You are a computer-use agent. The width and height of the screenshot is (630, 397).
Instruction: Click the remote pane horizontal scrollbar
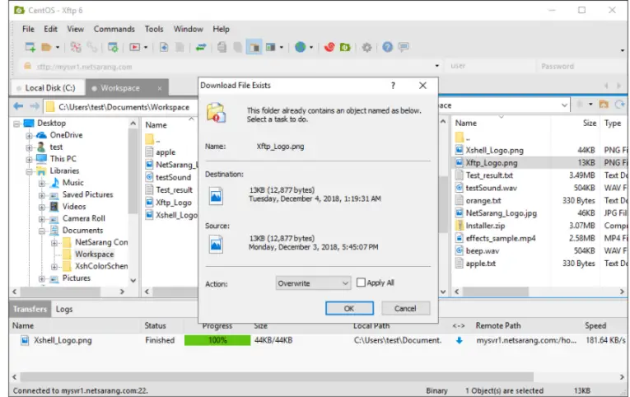tap(495, 292)
